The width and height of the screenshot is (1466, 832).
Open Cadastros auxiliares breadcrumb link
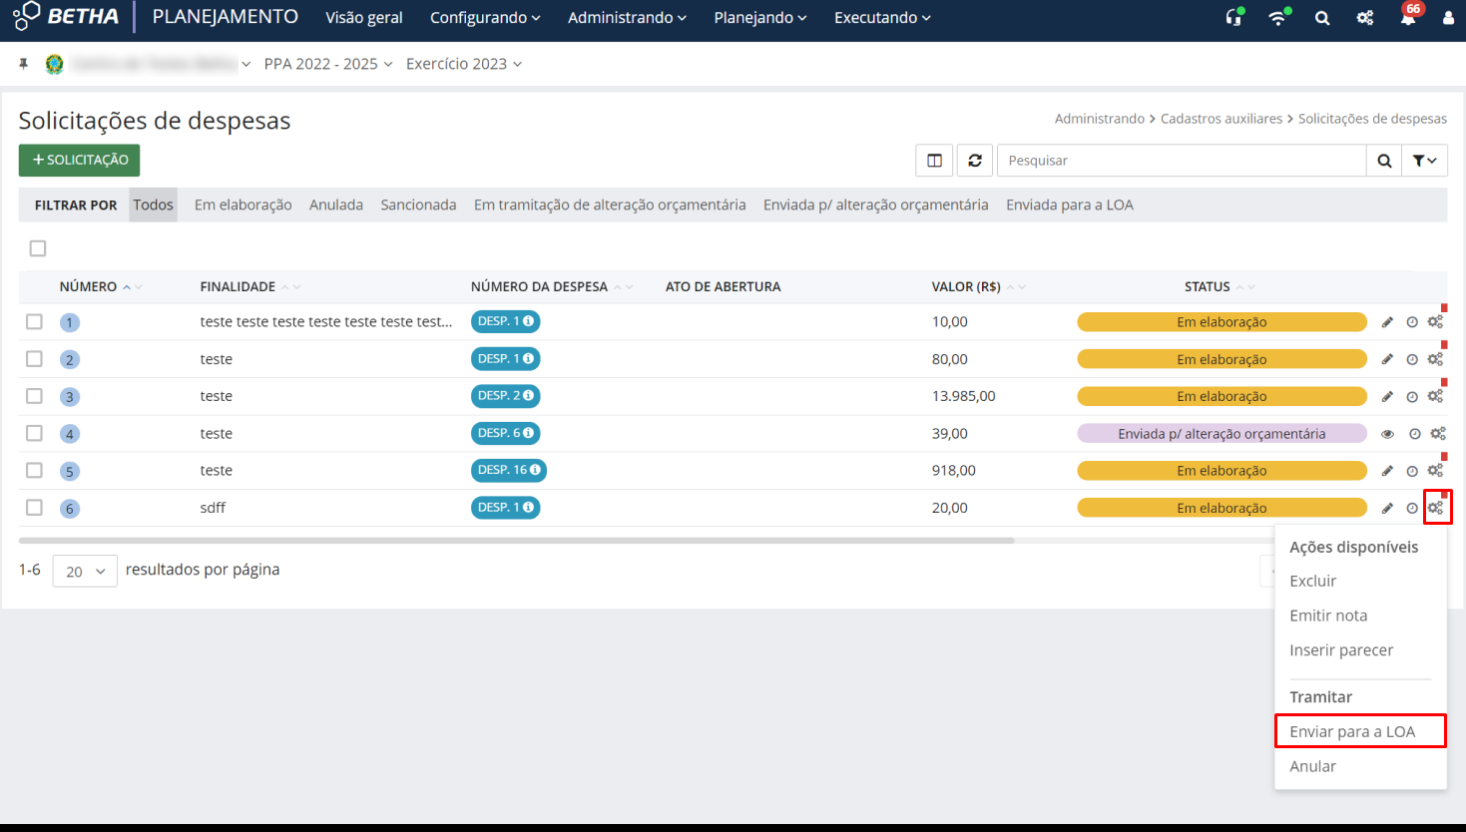tap(1222, 119)
